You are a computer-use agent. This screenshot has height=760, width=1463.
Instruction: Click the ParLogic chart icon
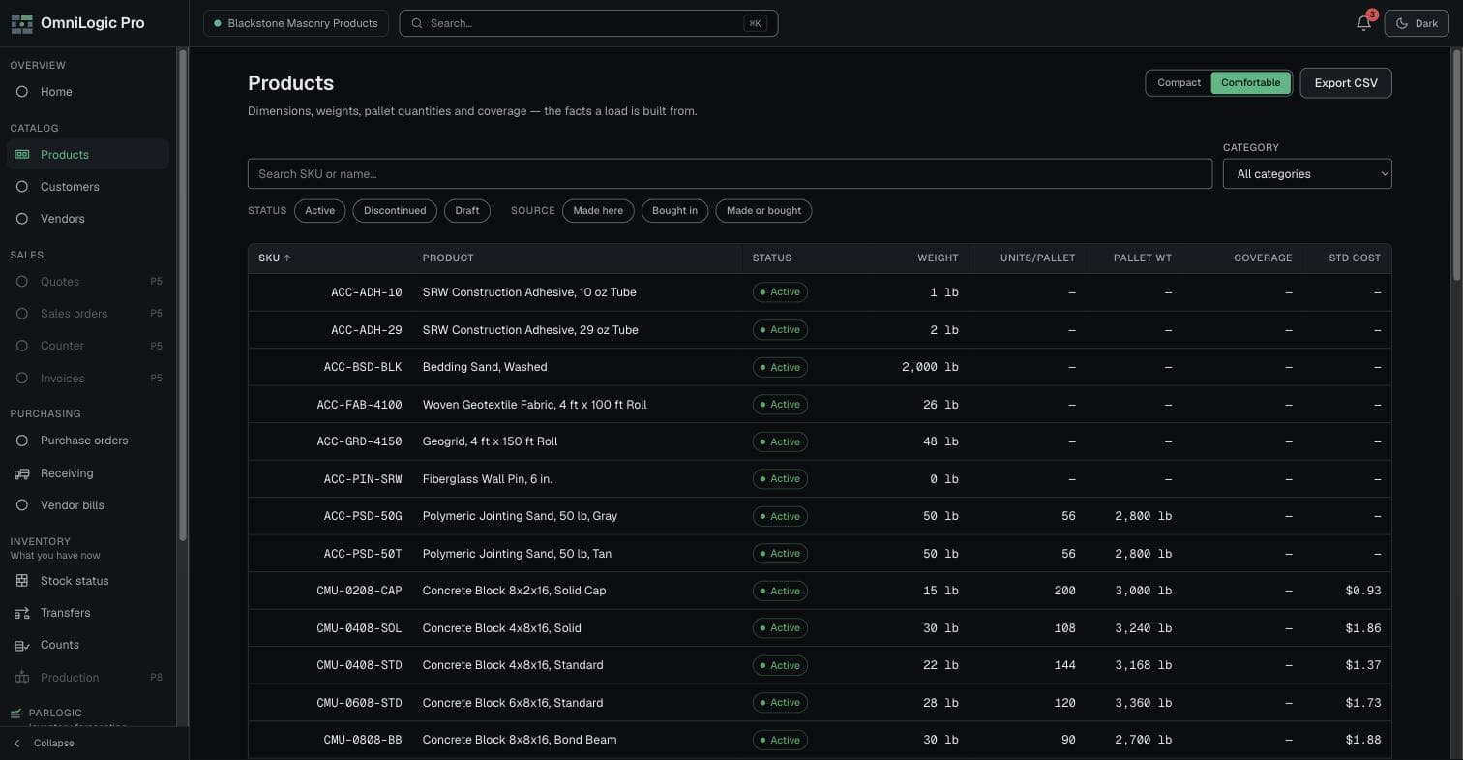pyautogui.click(x=15, y=714)
